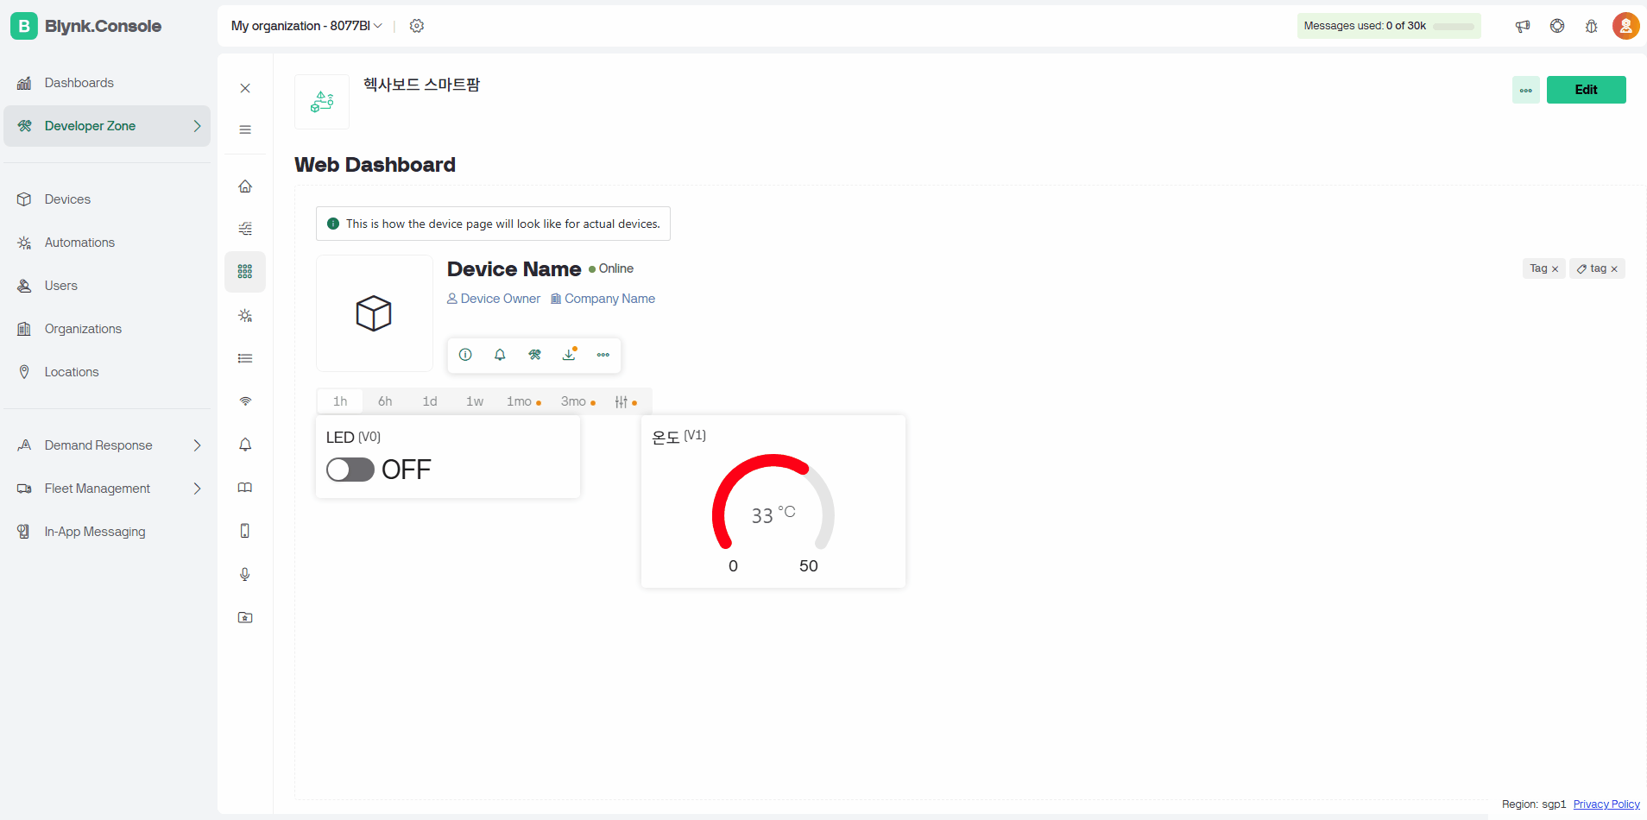
Task: Open organization settings gear icon
Action: coord(417,26)
